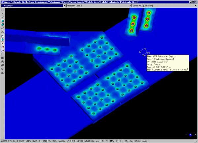The width and height of the screenshot is (198, 143).
Task: Select the brick cube icon in left toolbar
Action: 3,24
